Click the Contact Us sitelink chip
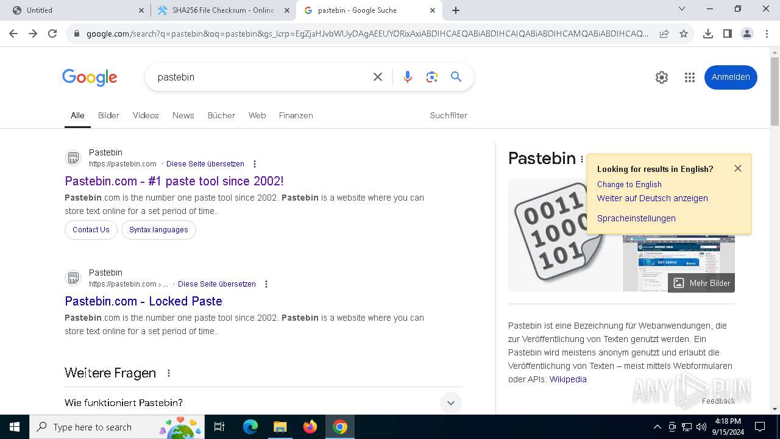Screen dimensions: 780x439 coord(91,230)
